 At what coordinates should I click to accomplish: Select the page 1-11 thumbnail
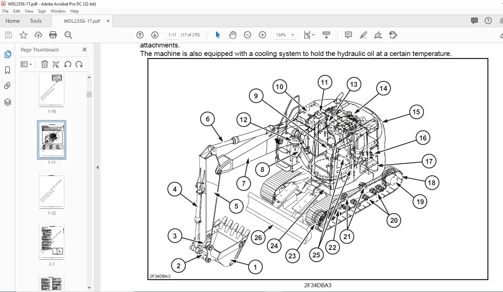pyautogui.click(x=52, y=140)
